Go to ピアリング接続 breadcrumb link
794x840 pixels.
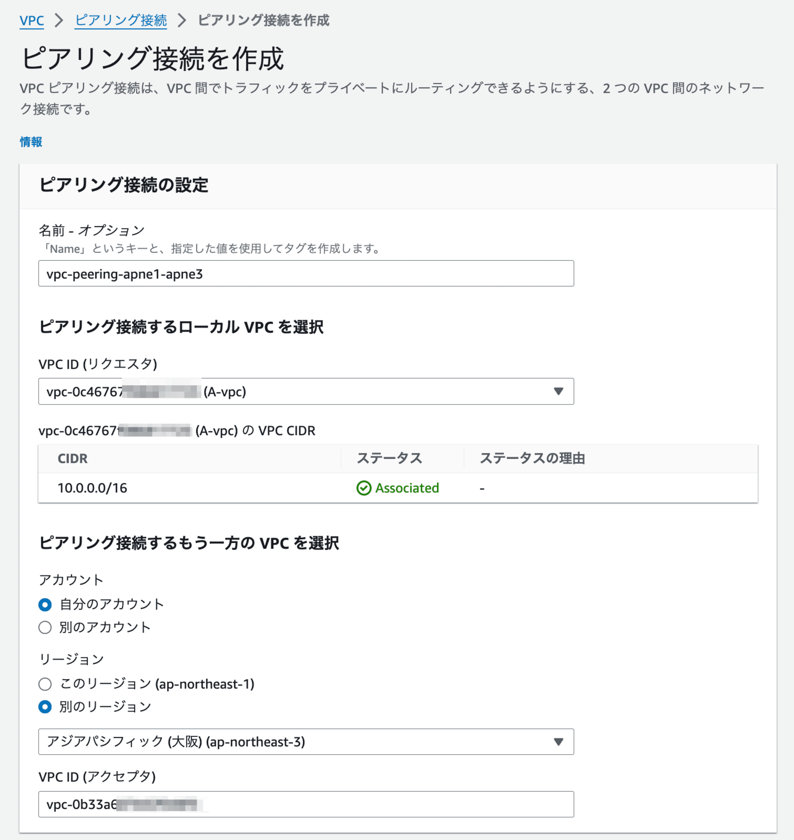pyautogui.click(x=121, y=20)
